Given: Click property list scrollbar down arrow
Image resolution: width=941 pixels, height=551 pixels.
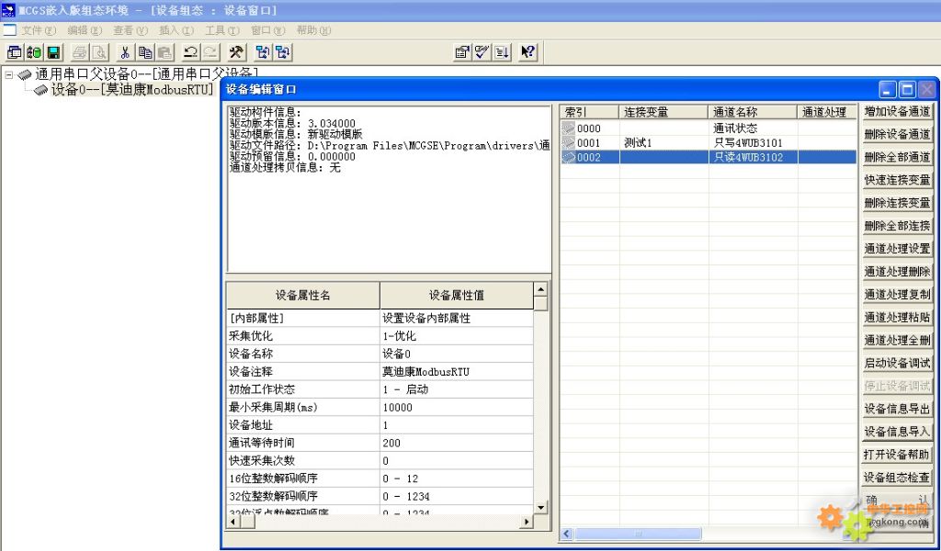Looking at the screenshot, I should coord(540,507).
